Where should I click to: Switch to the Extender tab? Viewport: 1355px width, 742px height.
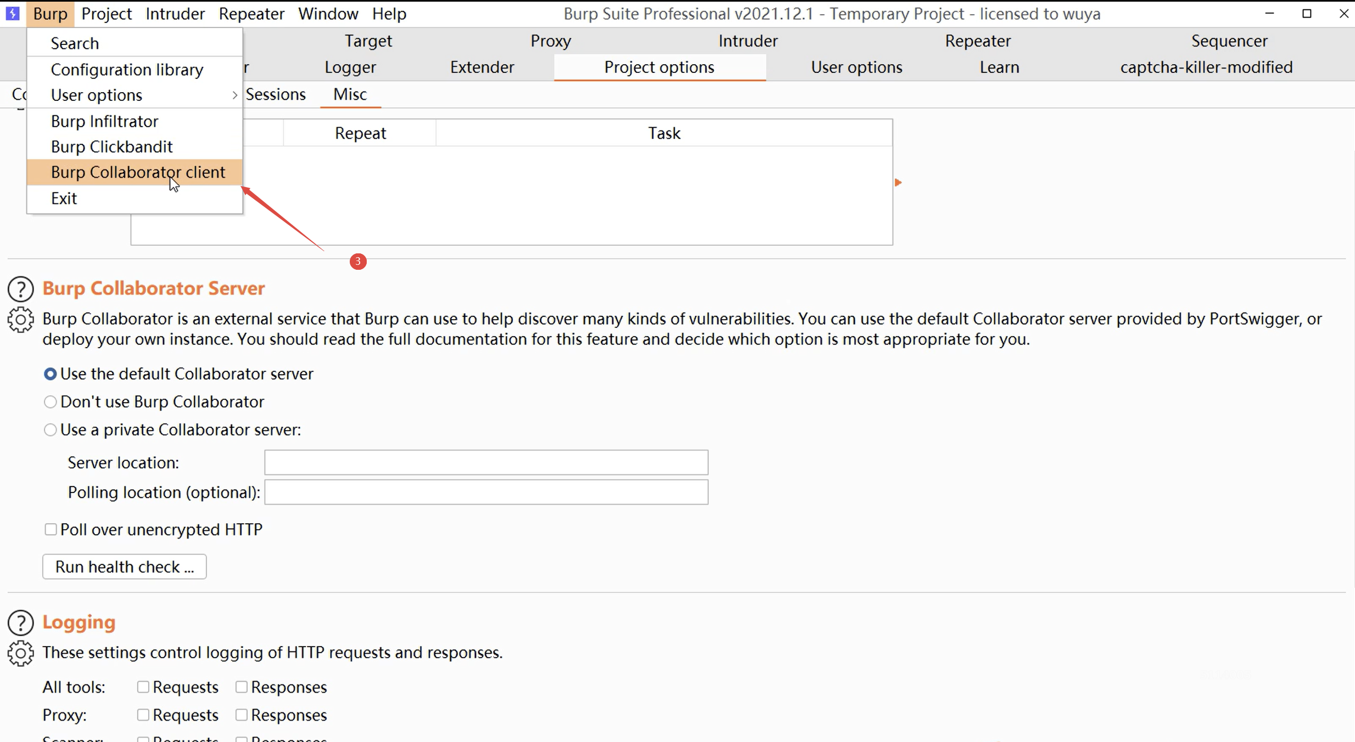(481, 67)
